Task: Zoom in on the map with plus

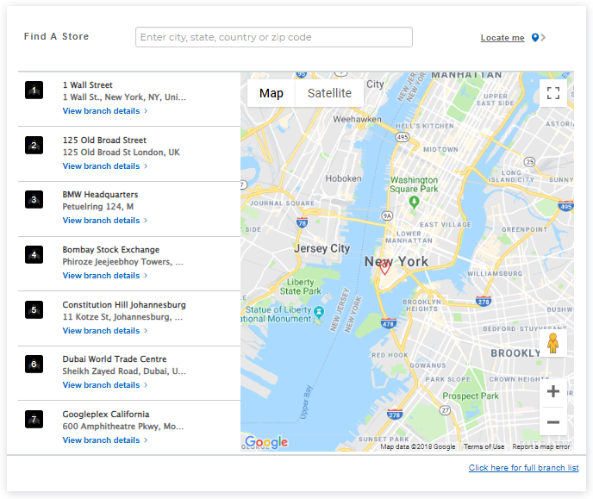Action: click(552, 391)
